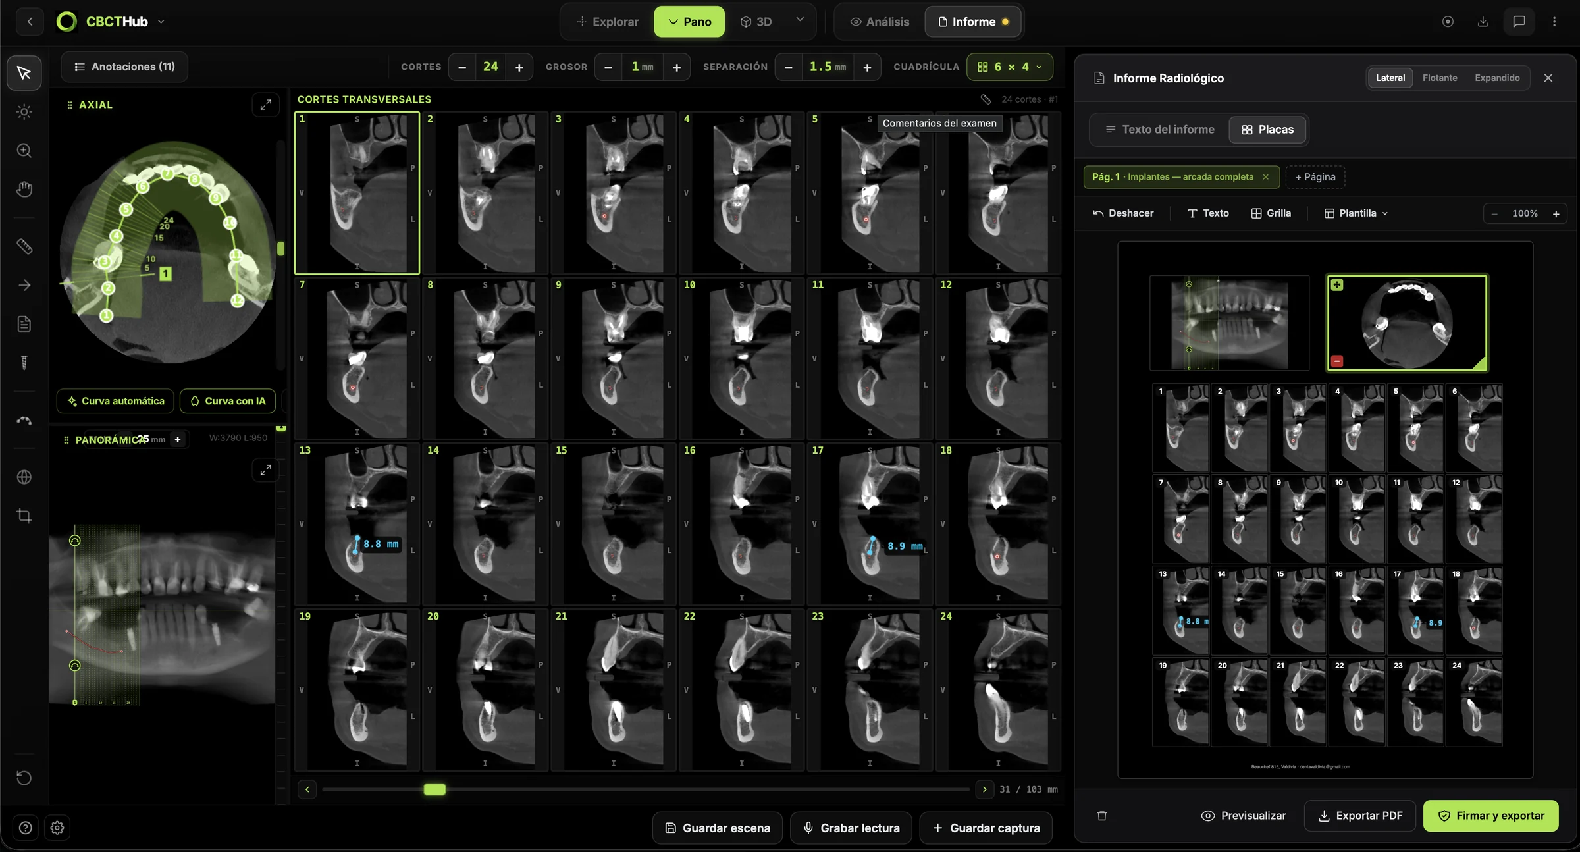Expand the Plantilla dropdown menu
1580x852 pixels.
click(1356, 213)
